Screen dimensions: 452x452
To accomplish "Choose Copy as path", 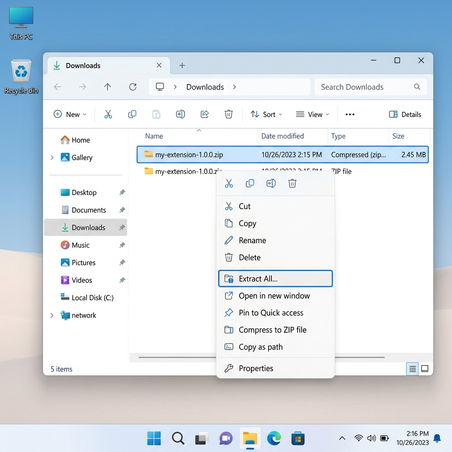I will click(x=275, y=347).
